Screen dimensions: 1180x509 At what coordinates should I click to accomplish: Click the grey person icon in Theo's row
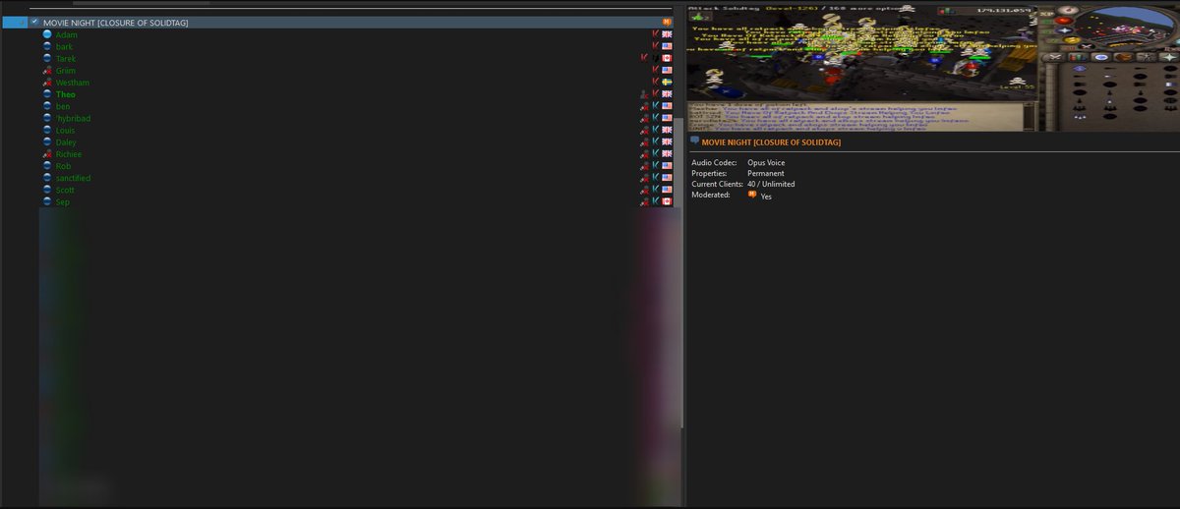(644, 94)
